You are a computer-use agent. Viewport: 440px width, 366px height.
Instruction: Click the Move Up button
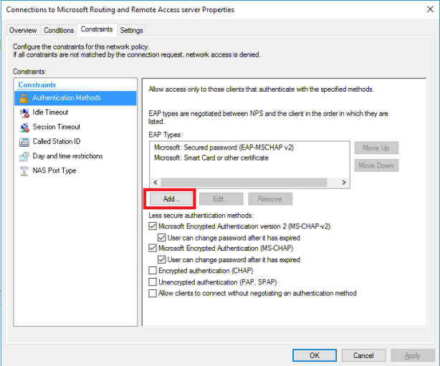click(376, 148)
